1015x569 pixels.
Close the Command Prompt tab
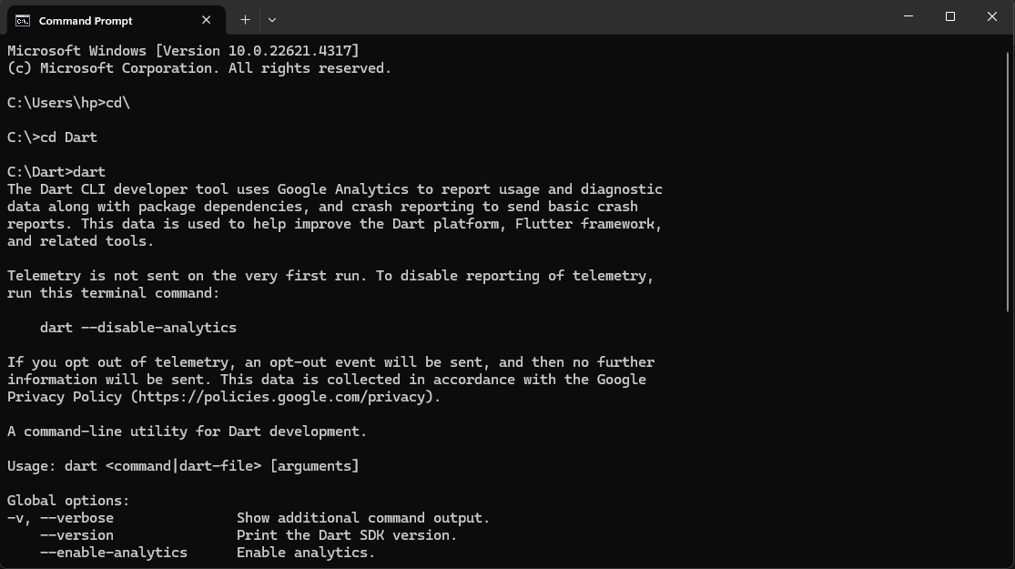click(207, 20)
